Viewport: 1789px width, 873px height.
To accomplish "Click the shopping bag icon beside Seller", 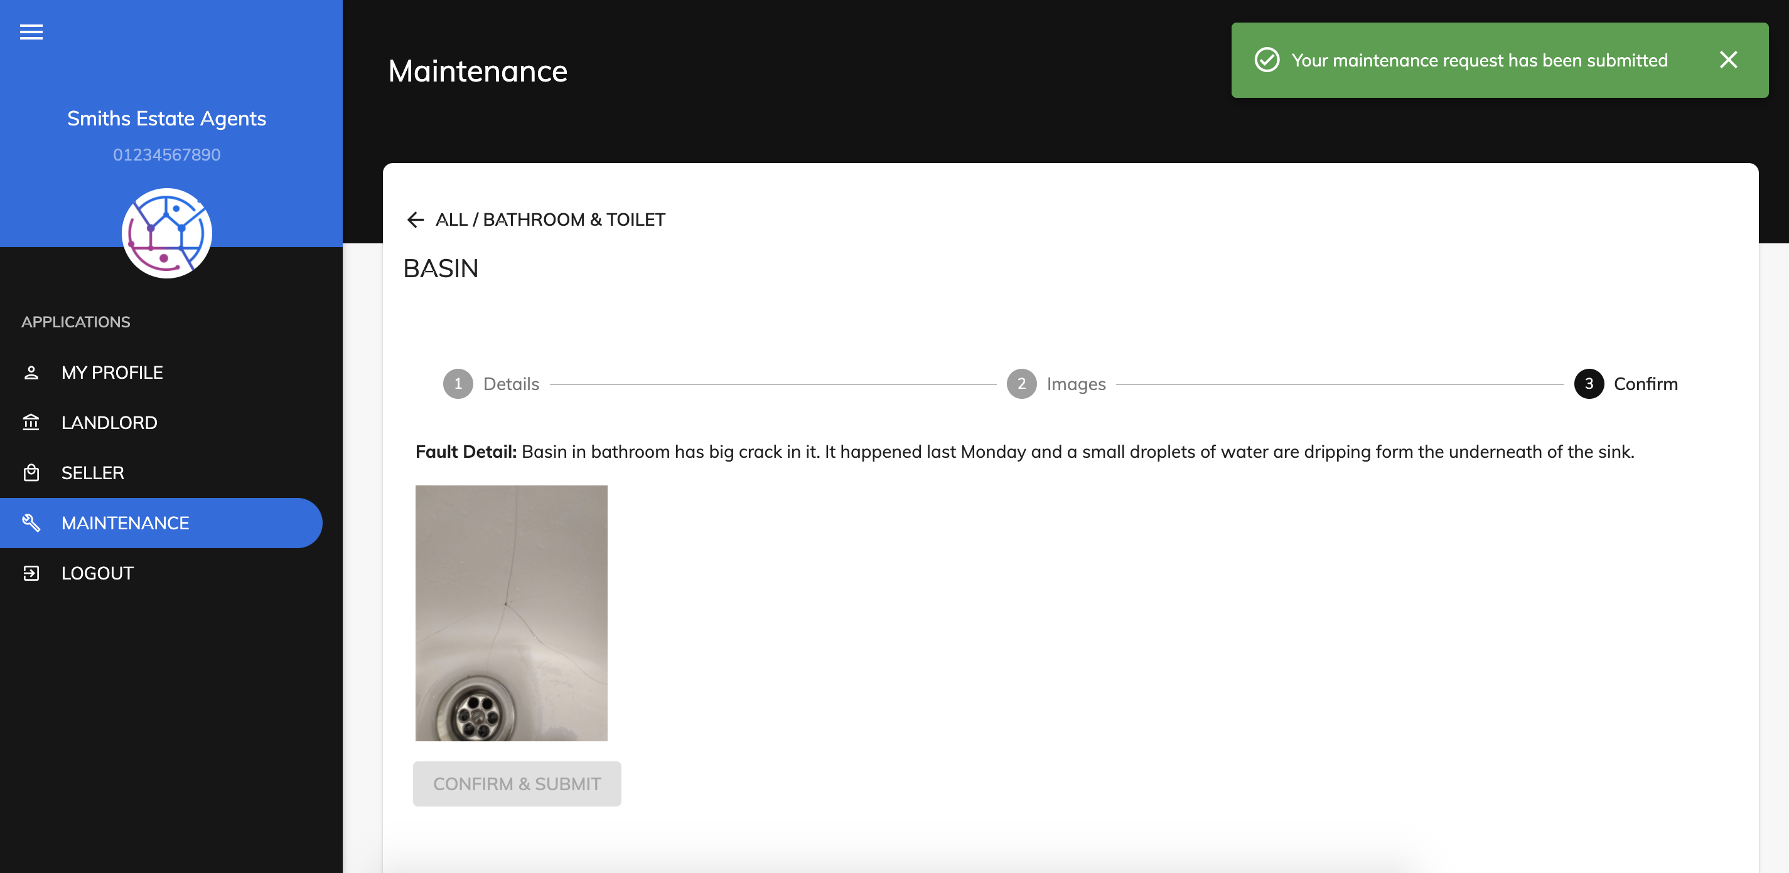I will [31, 474].
